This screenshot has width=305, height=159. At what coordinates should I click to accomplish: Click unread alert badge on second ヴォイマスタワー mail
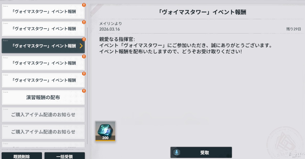tap(84, 22)
